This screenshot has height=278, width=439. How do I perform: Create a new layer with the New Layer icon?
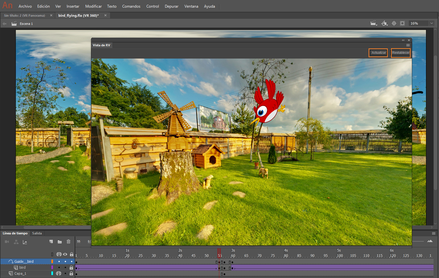(x=51, y=242)
